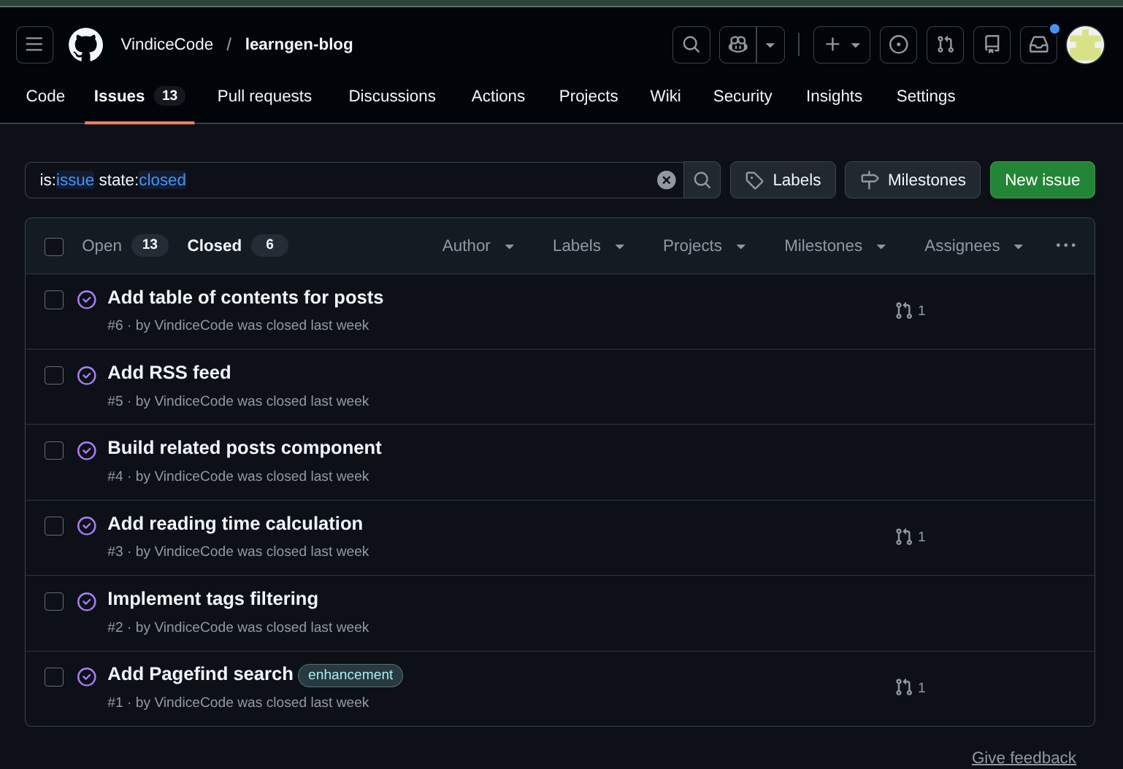Expand the Milestones filter dropdown

point(834,246)
